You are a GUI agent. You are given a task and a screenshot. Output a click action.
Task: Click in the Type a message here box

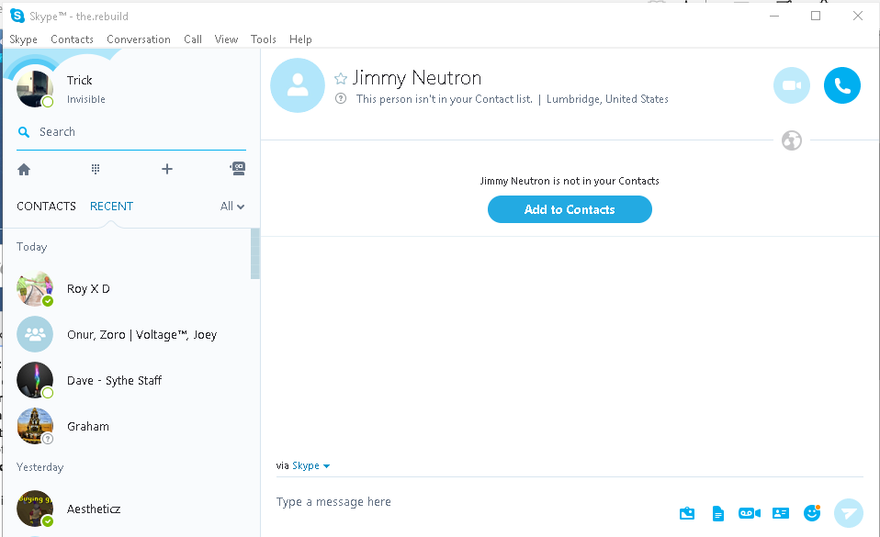coord(471,501)
